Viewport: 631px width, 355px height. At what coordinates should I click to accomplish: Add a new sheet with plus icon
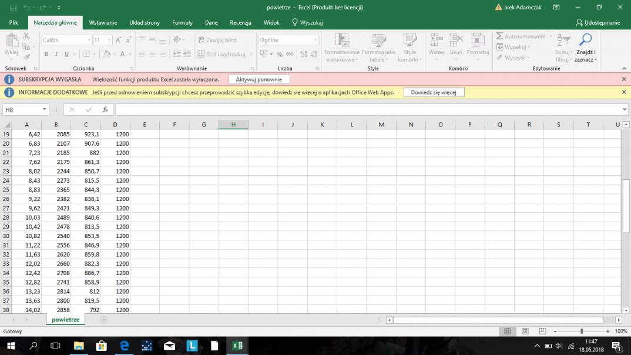(104, 320)
